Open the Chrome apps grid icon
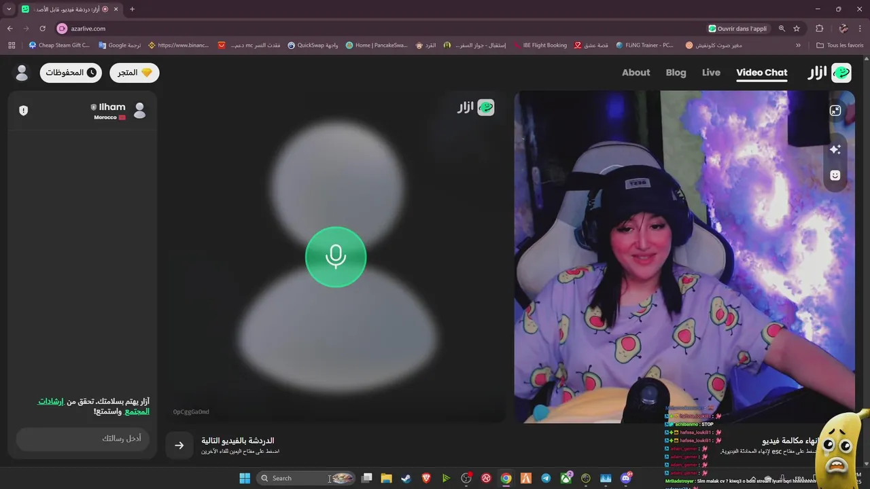This screenshot has width=870, height=489. 12,46
